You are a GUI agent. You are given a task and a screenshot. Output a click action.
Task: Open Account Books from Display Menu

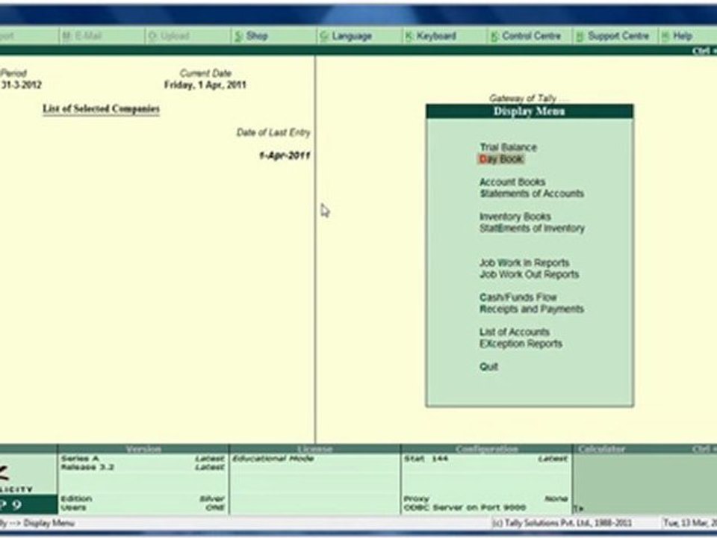click(x=512, y=182)
